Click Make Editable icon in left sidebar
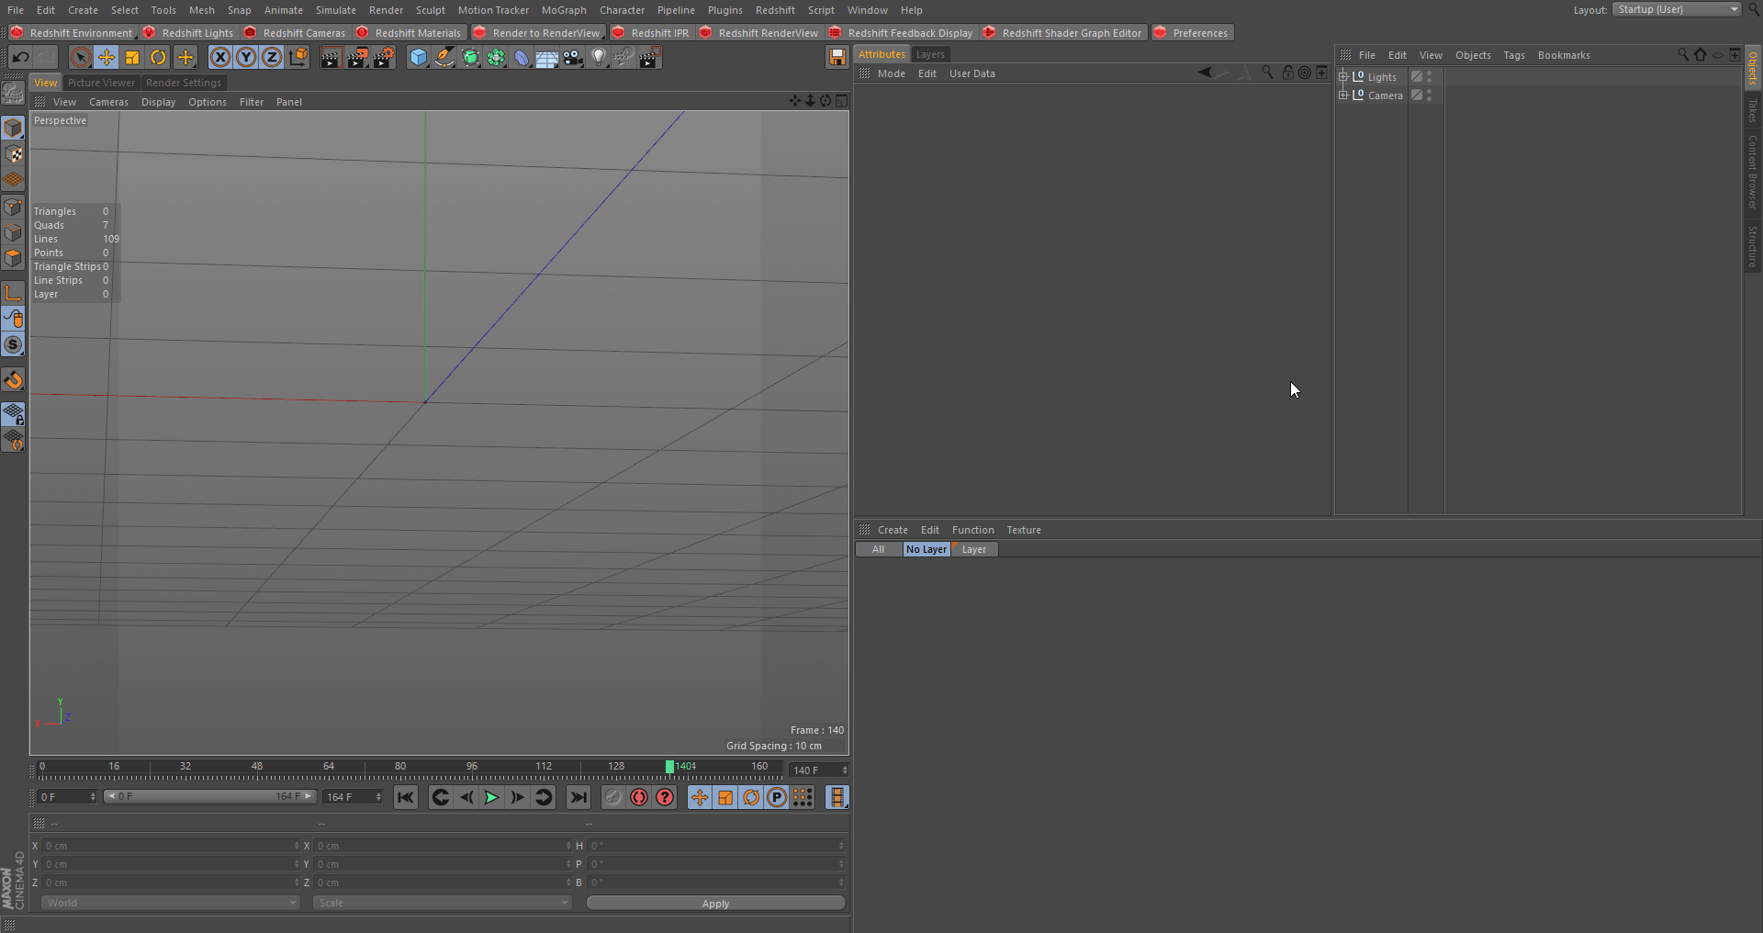 click(13, 93)
